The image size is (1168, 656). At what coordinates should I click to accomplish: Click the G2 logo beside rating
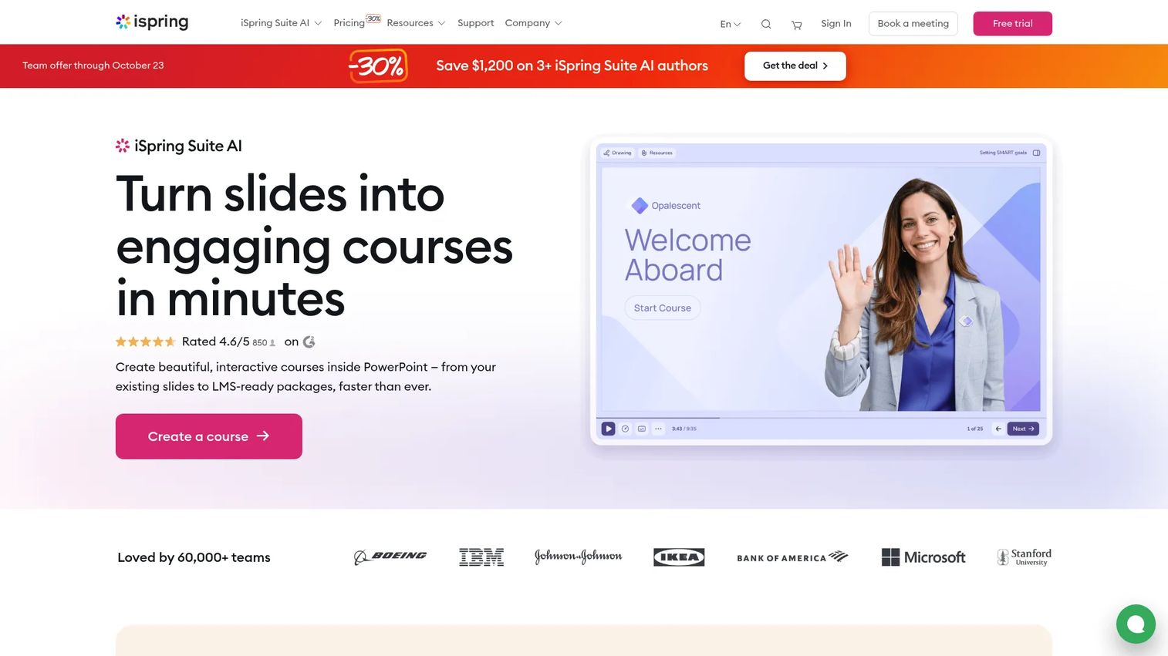(309, 341)
